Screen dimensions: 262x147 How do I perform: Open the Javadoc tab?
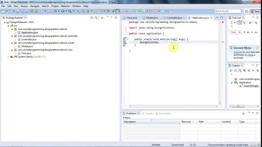(148, 114)
